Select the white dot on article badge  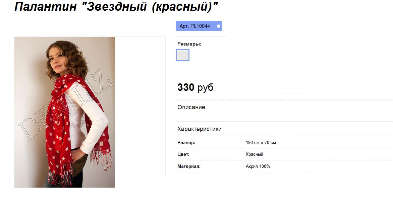click(219, 26)
